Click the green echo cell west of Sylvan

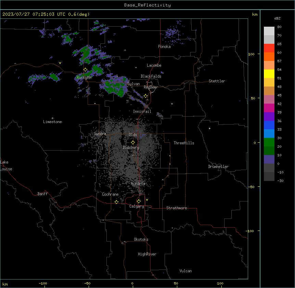point(115,87)
